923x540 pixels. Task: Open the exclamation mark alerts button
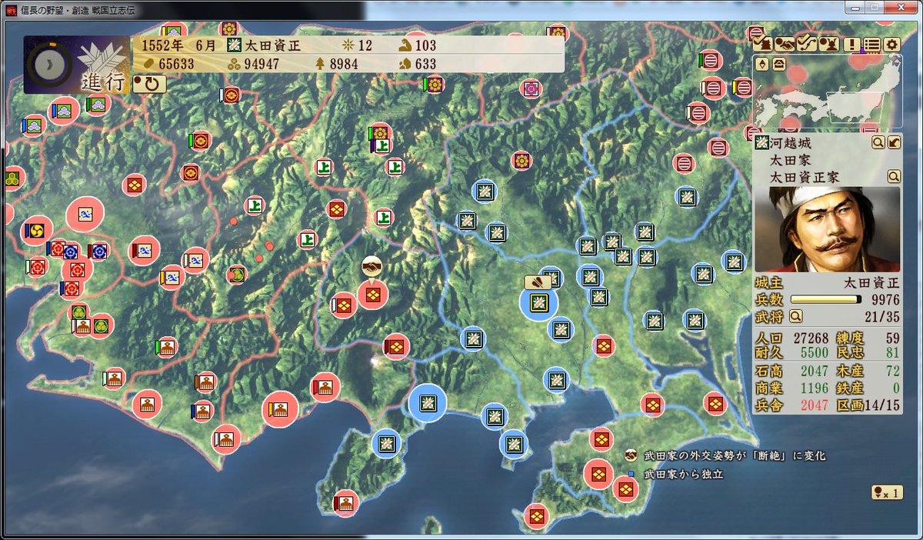(851, 45)
